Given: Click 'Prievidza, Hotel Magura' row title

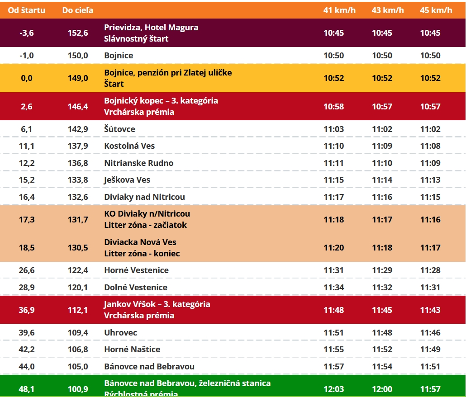Looking at the screenshot, I should tap(151, 28).
